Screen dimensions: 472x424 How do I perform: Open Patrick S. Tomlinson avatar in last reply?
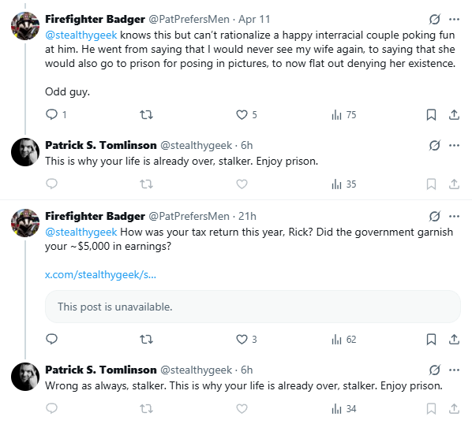coord(25,377)
